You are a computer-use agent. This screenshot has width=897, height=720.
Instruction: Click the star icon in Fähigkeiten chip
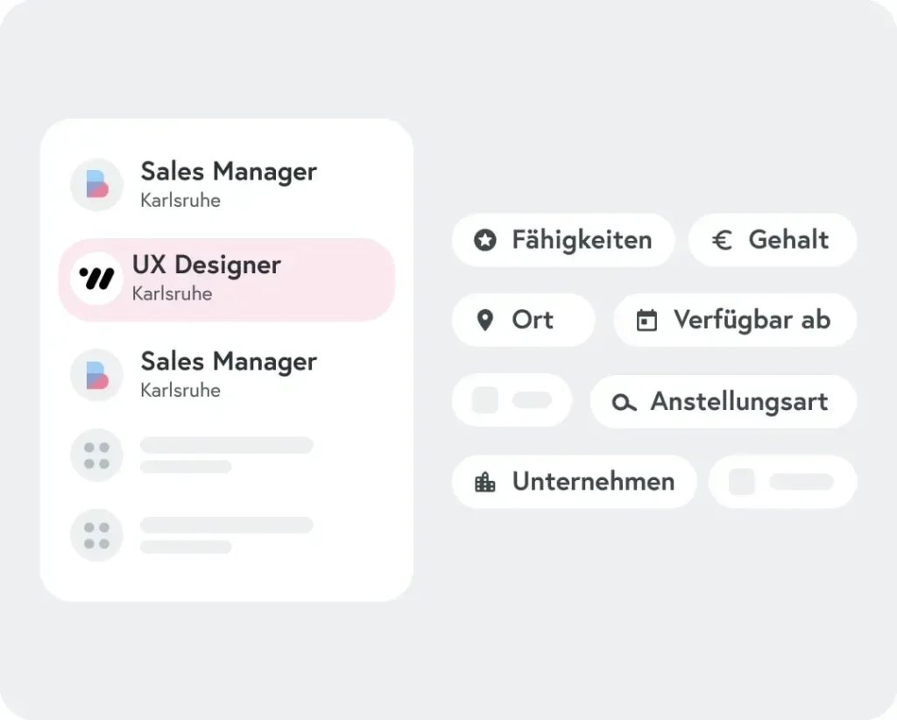485,240
